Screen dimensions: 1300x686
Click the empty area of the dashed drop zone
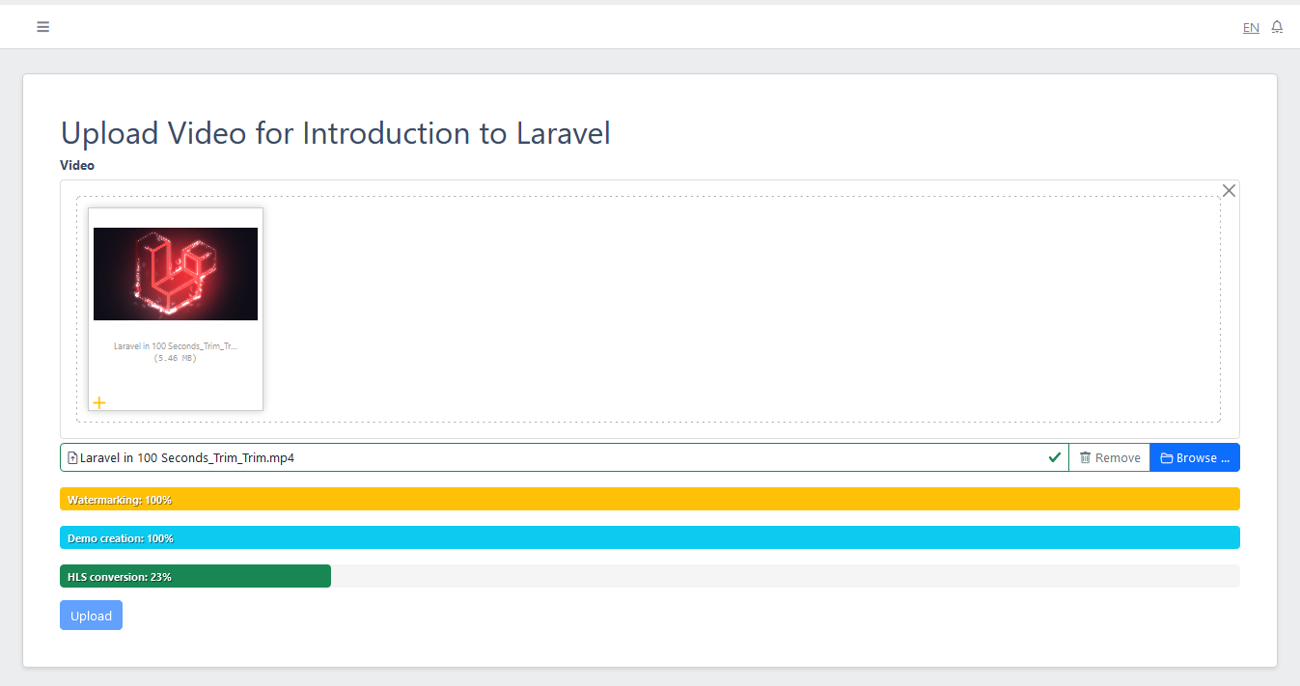(733, 309)
